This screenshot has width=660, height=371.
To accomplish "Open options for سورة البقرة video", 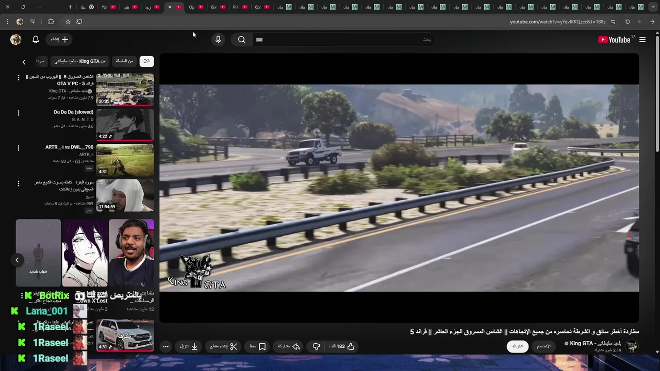I will point(19,183).
